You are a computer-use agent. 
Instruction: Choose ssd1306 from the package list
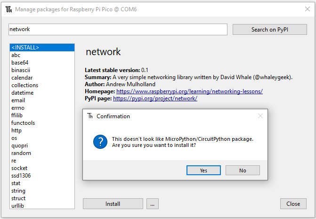pyautogui.click(x=21, y=176)
